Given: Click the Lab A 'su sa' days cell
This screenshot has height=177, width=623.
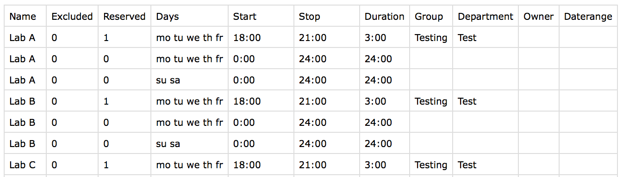Looking at the screenshot, I should 190,80.
